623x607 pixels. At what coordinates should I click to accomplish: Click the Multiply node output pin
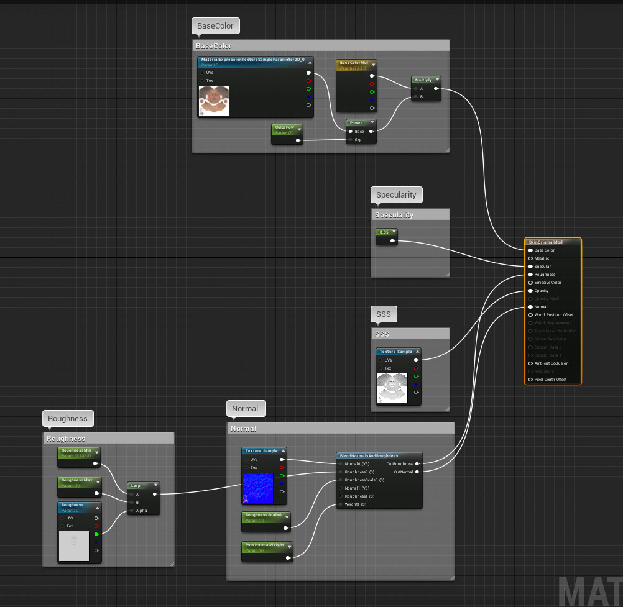[x=436, y=88]
